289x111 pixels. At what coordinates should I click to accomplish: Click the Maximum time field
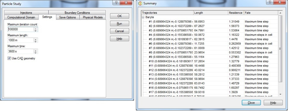(21, 51)
